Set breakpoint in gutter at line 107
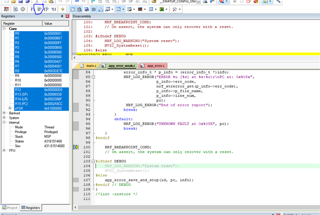The width and height of the screenshot is (320, 215). 76,180
